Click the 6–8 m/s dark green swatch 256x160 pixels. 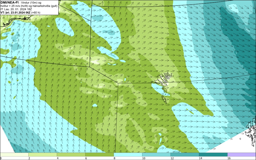(99, 155)
